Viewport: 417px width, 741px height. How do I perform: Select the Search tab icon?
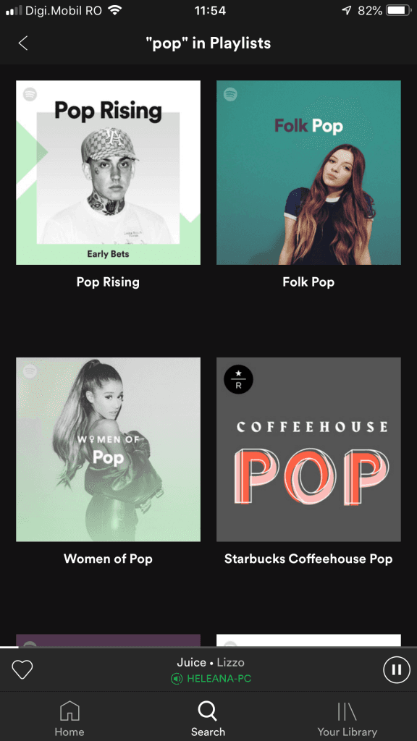tap(208, 711)
